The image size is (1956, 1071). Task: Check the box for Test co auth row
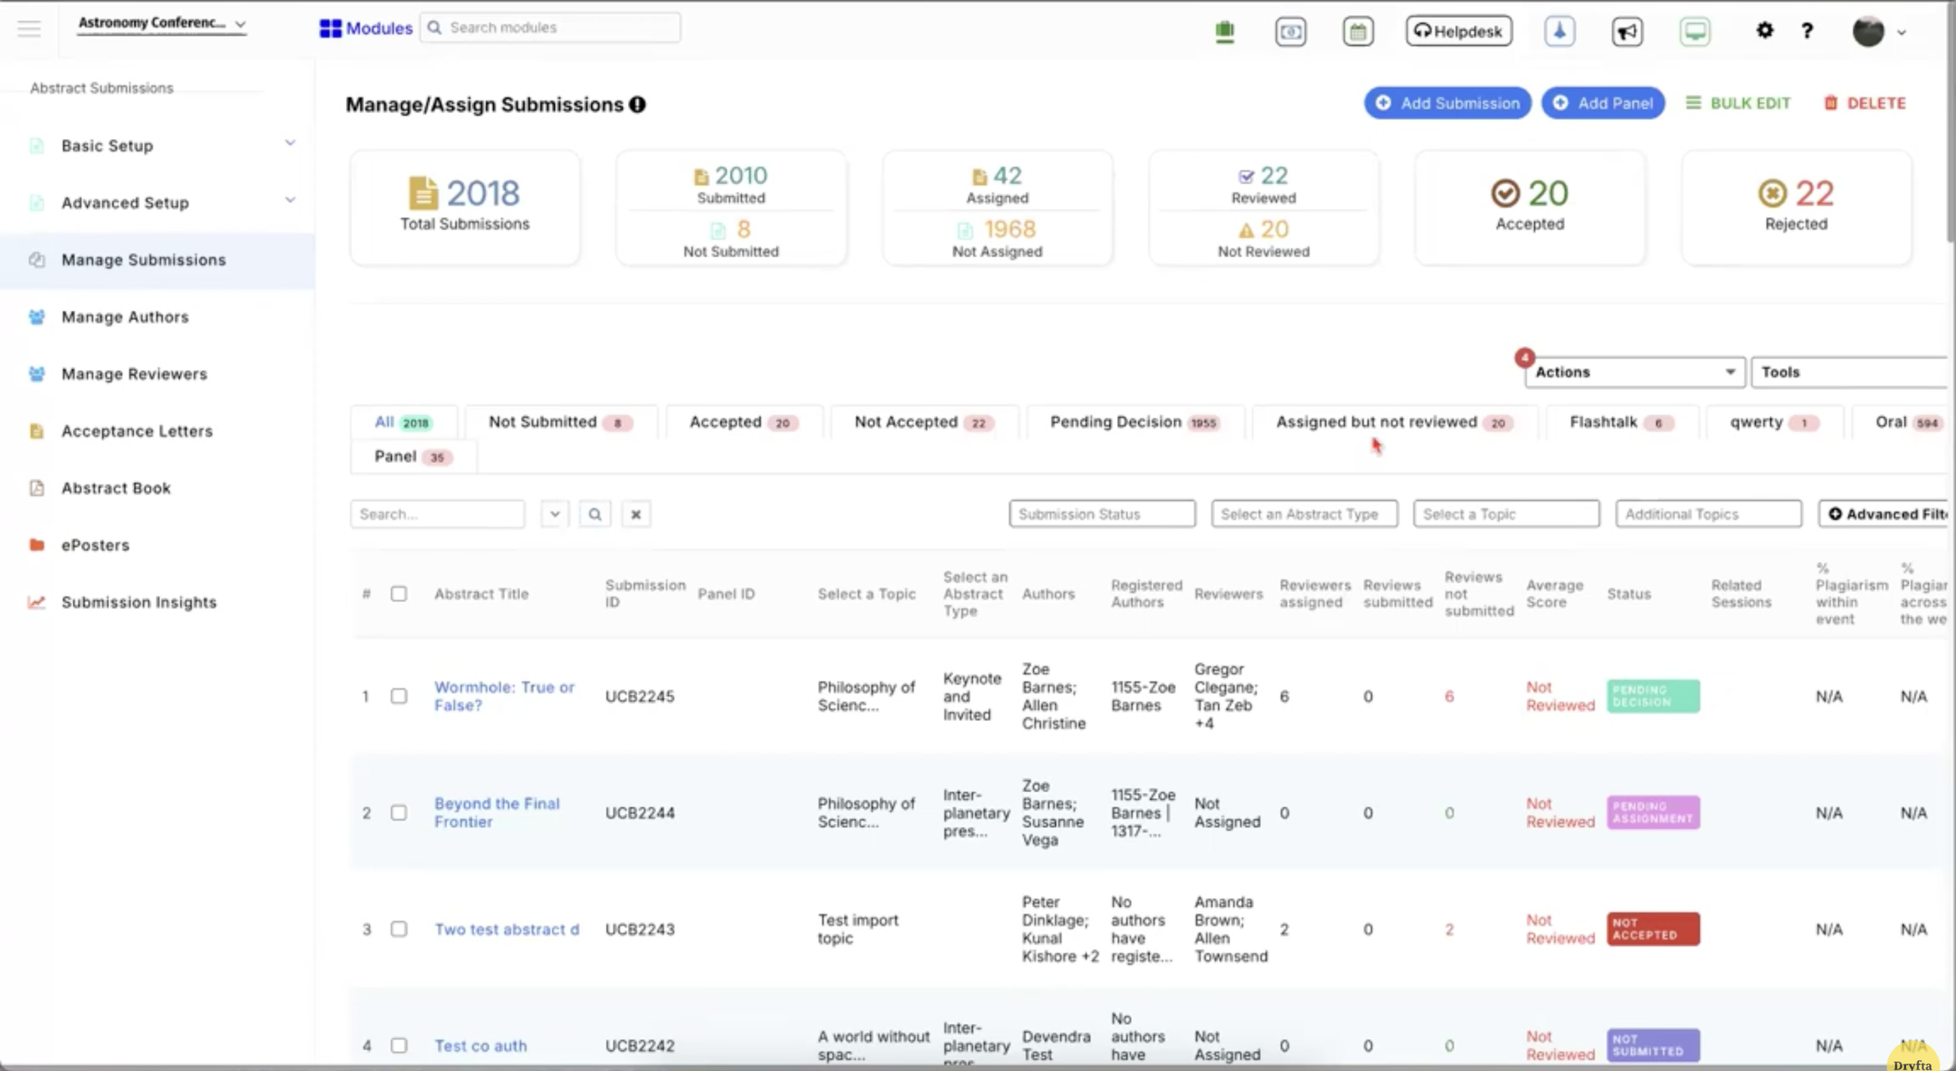click(x=399, y=1045)
